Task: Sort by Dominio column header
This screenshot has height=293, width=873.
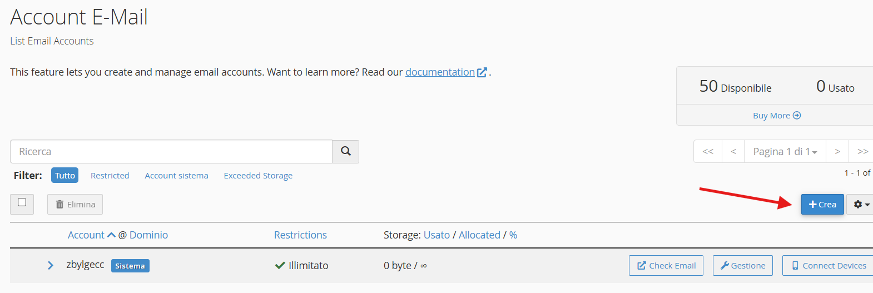Action: tap(148, 235)
